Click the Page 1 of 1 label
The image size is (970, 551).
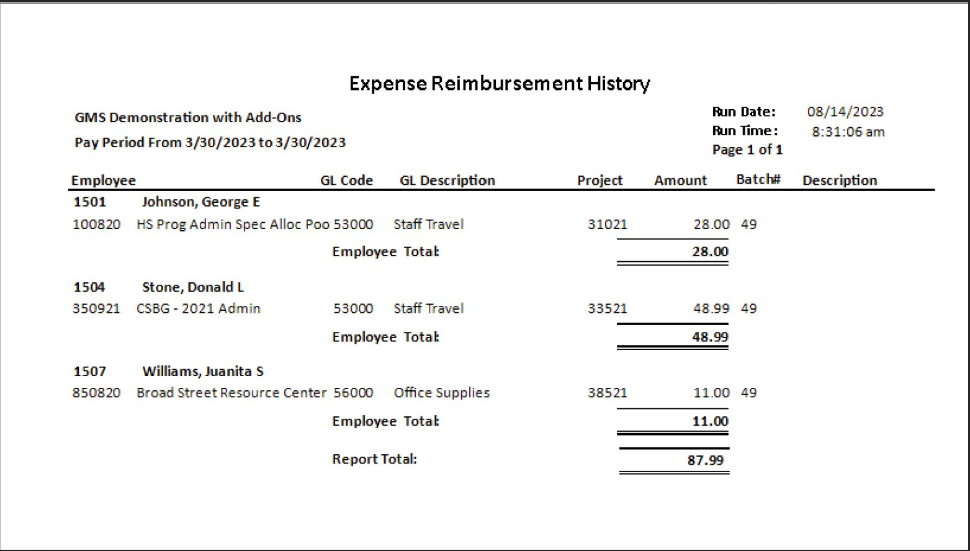pyautogui.click(x=747, y=150)
